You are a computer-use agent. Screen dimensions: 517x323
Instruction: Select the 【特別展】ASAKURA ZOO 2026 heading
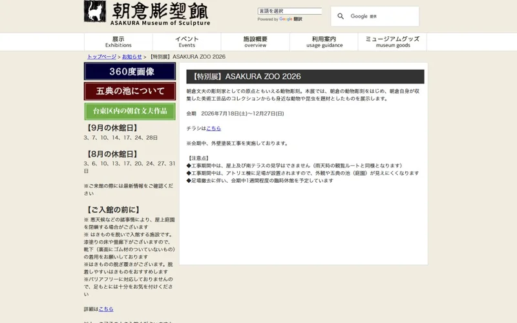coord(305,76)
